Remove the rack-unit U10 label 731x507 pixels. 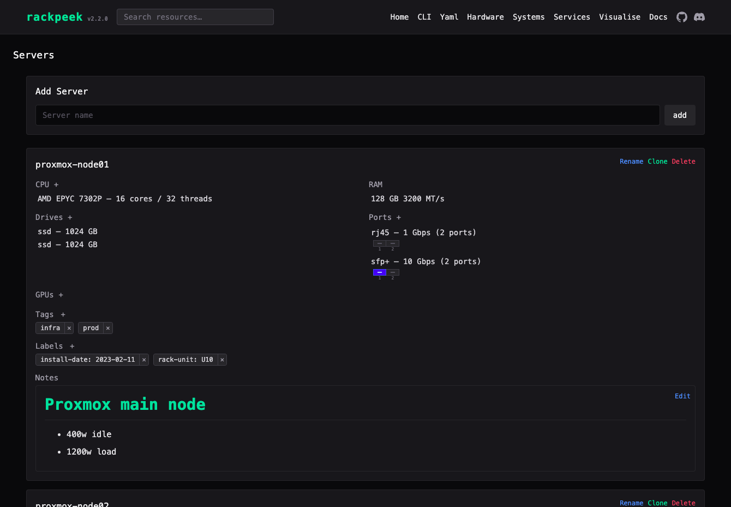click(x=222, y=360)
